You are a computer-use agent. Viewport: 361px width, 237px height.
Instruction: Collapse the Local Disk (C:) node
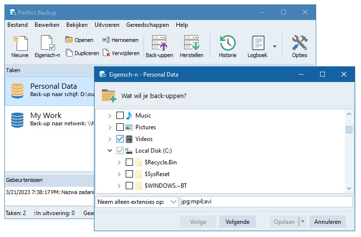click(110, 151)
